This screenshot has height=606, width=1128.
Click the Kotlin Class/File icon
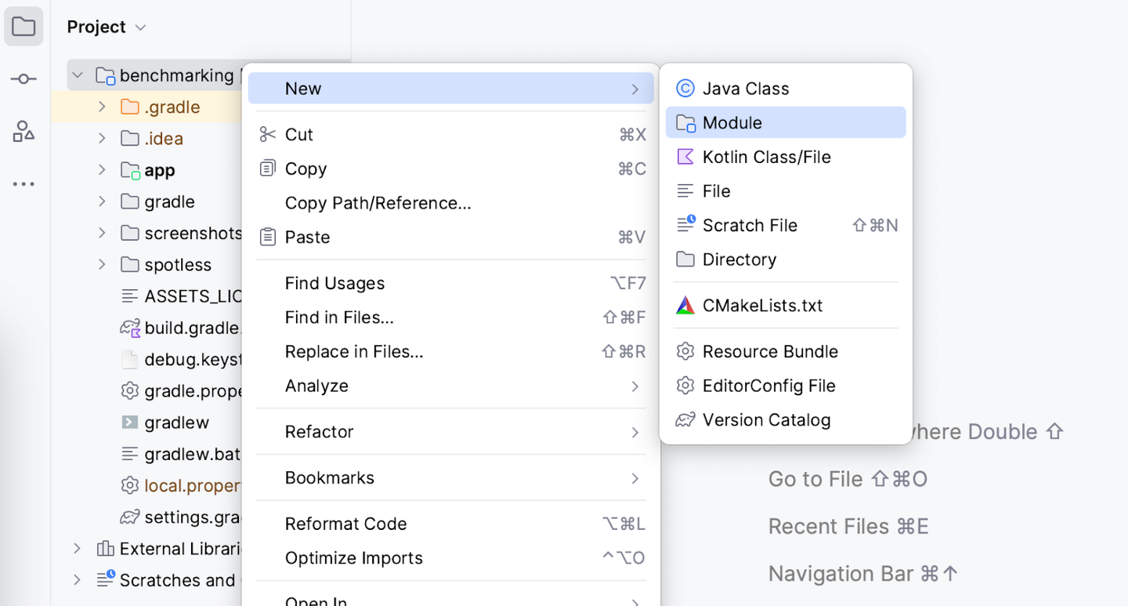coord(685,157)
